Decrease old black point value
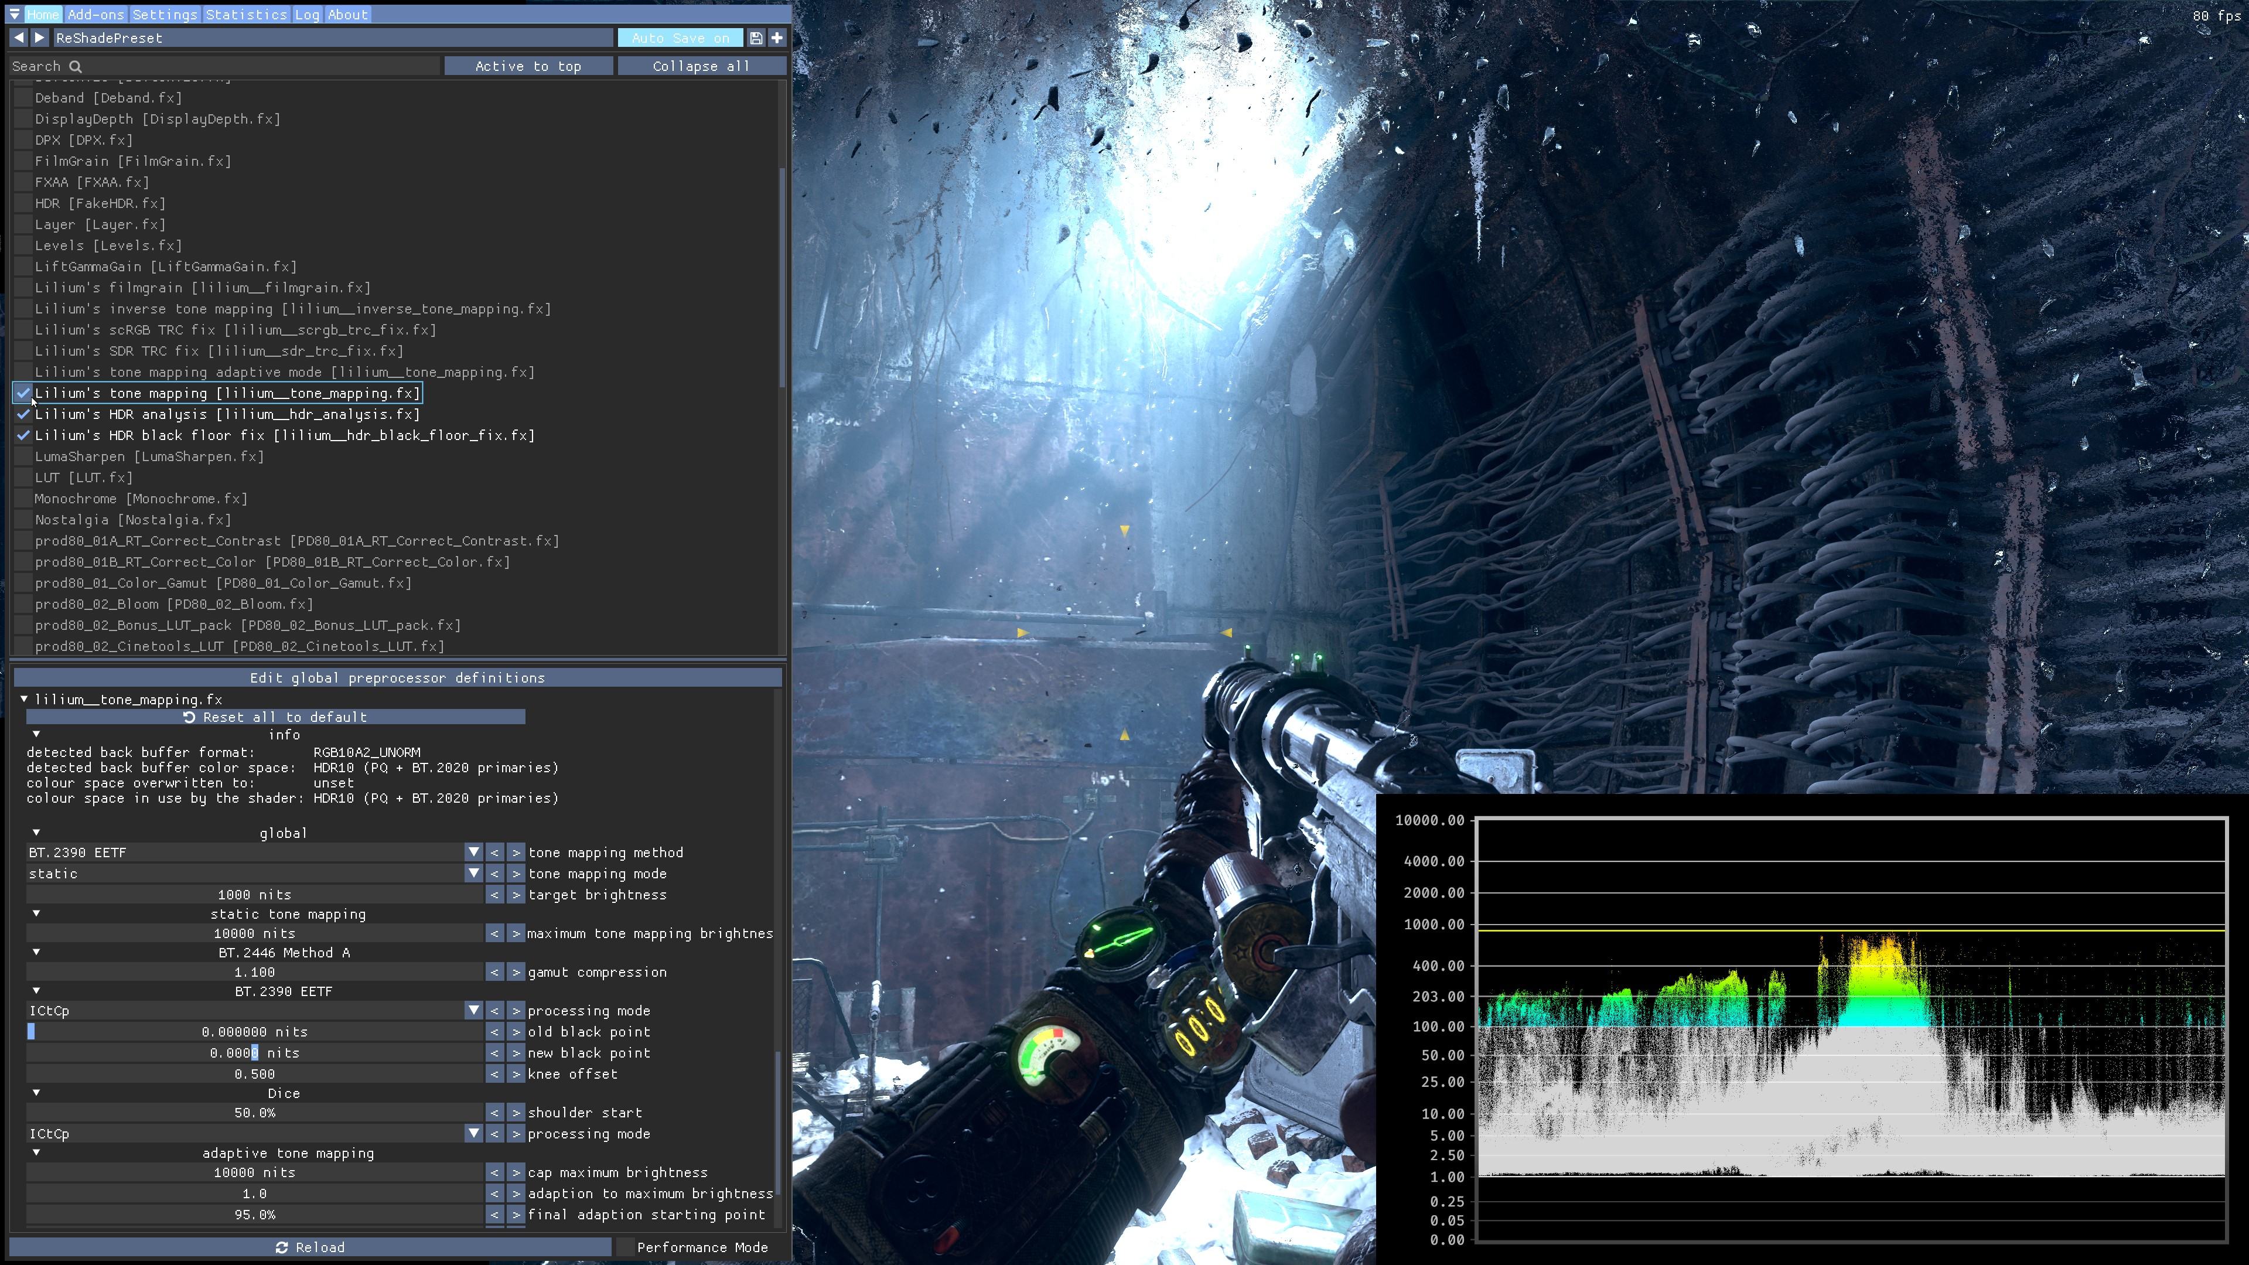The width and height of the screenshot is (2249, 1265). pyautogui.click(x=495, y=1031)
